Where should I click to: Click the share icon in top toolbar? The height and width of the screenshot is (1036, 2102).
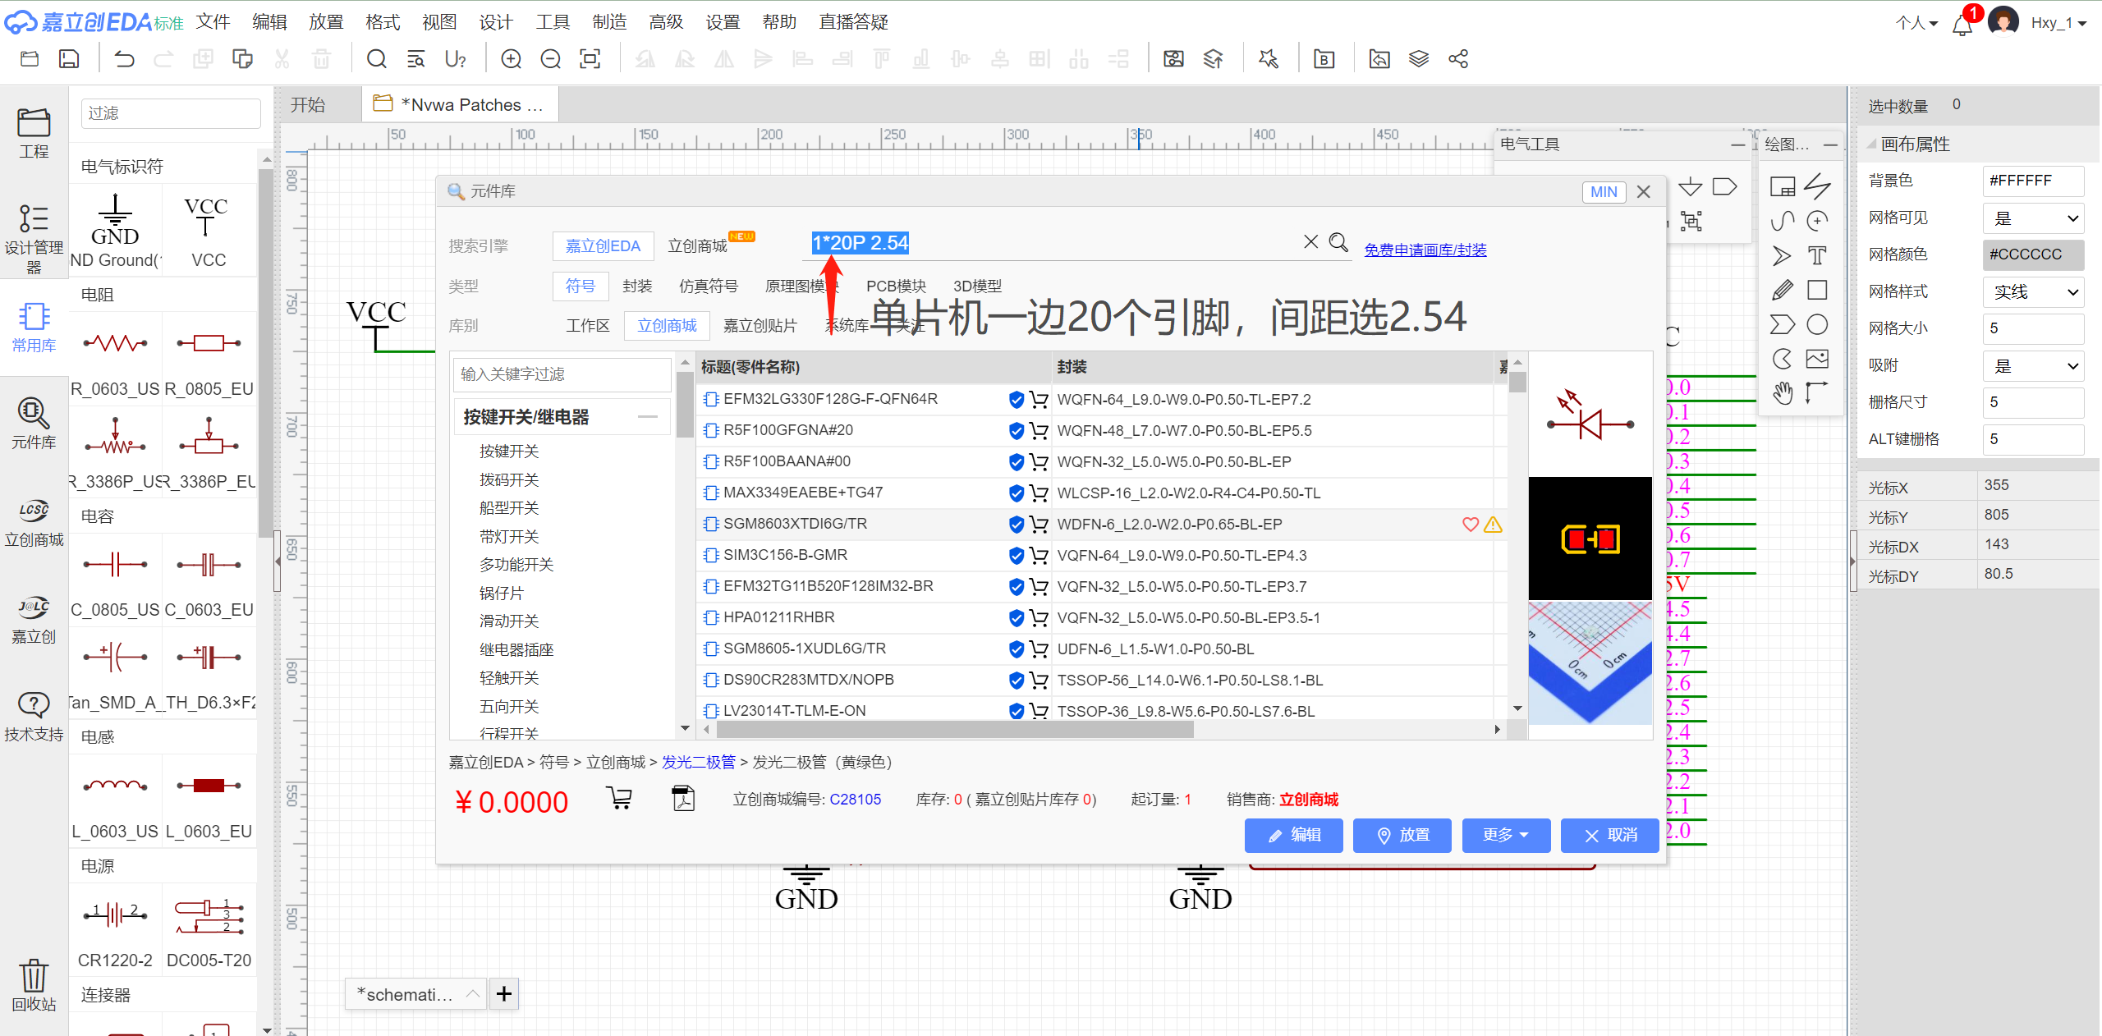(1458, 59)
